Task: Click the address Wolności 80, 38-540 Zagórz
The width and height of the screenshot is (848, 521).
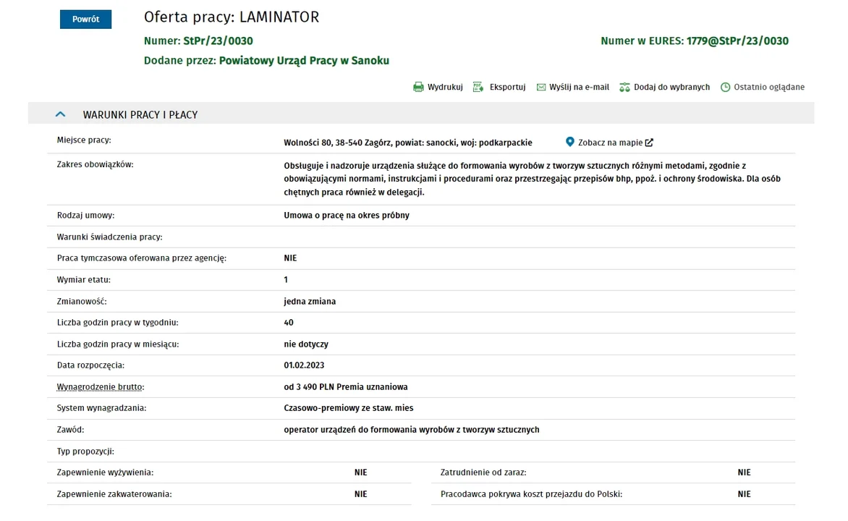Action: point(337,143)
